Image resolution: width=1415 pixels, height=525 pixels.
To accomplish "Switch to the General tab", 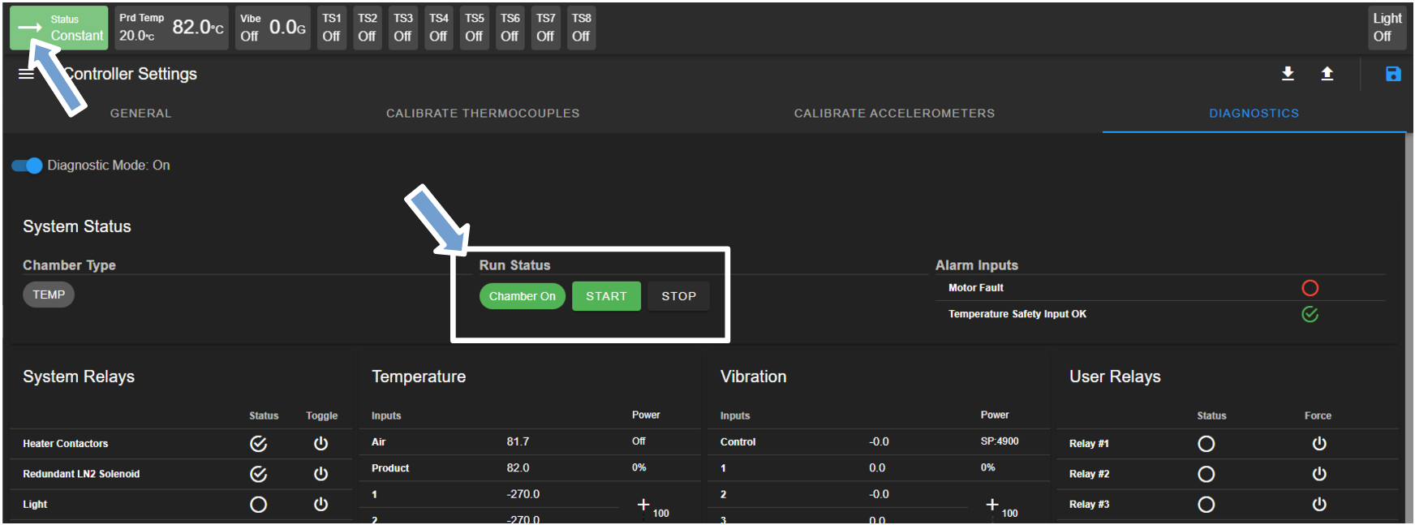I will (141, 114).
